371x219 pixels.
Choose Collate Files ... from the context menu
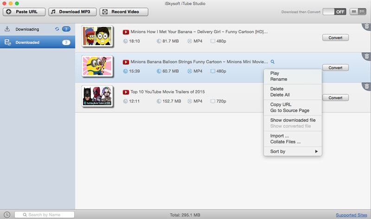(293, 142)
